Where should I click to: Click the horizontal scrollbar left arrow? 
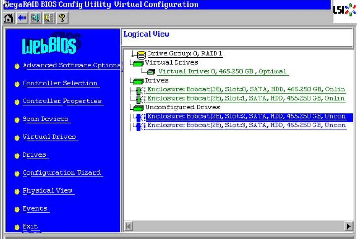pos(129,226)
